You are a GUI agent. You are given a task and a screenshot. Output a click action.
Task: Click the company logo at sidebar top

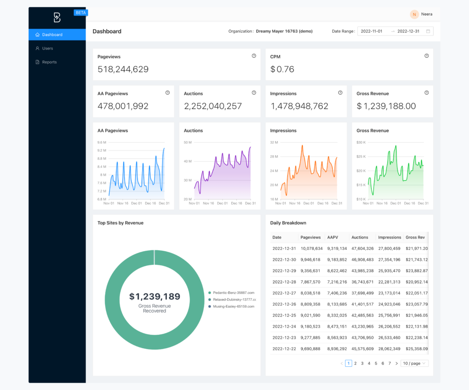click(x=57, y=17)
